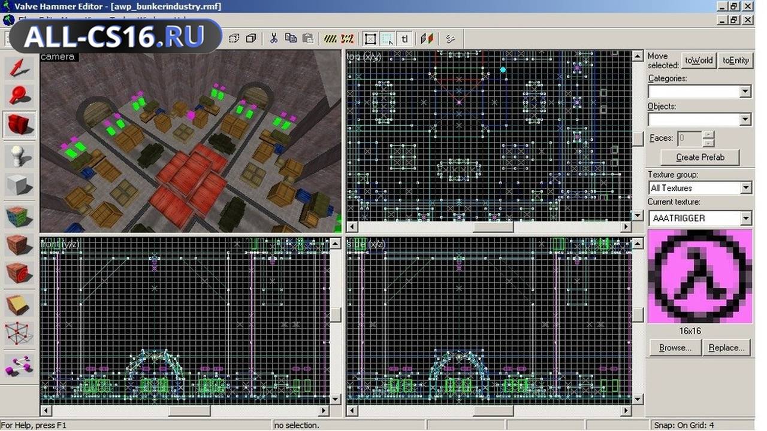Click 'no selection.' status bar text
The height and width of the screenshot is (431, 767).
tap(297, 425)
